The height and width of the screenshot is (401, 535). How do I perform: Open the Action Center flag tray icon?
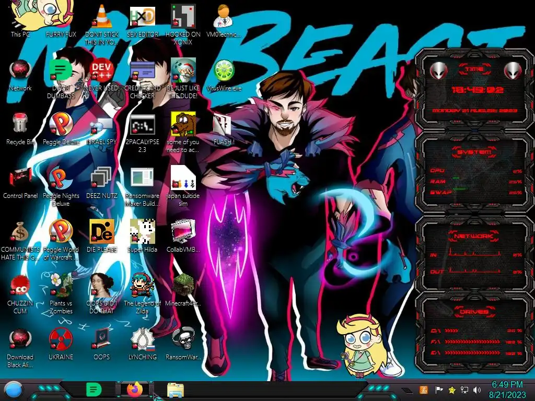tap(439, 390)
